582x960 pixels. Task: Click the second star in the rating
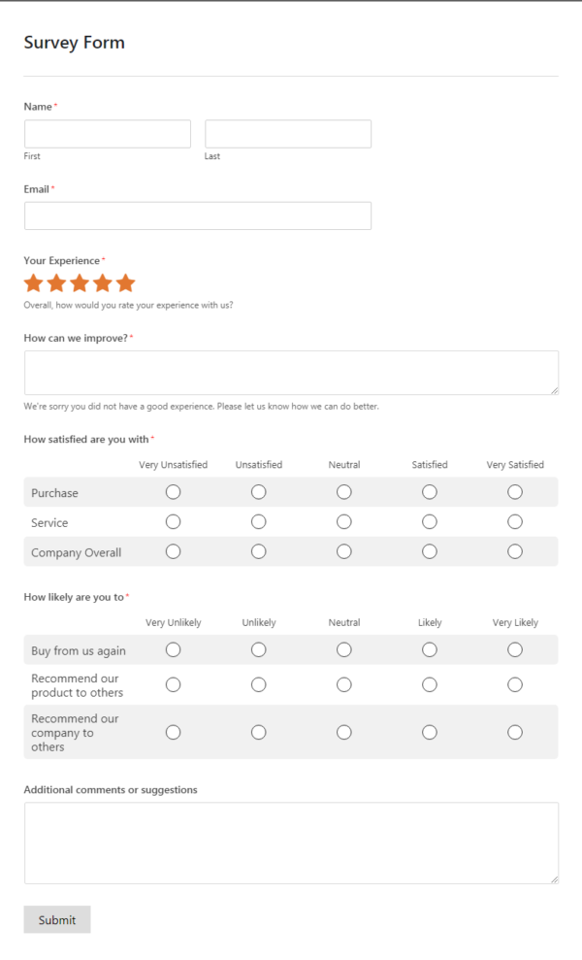coord(56,282)
